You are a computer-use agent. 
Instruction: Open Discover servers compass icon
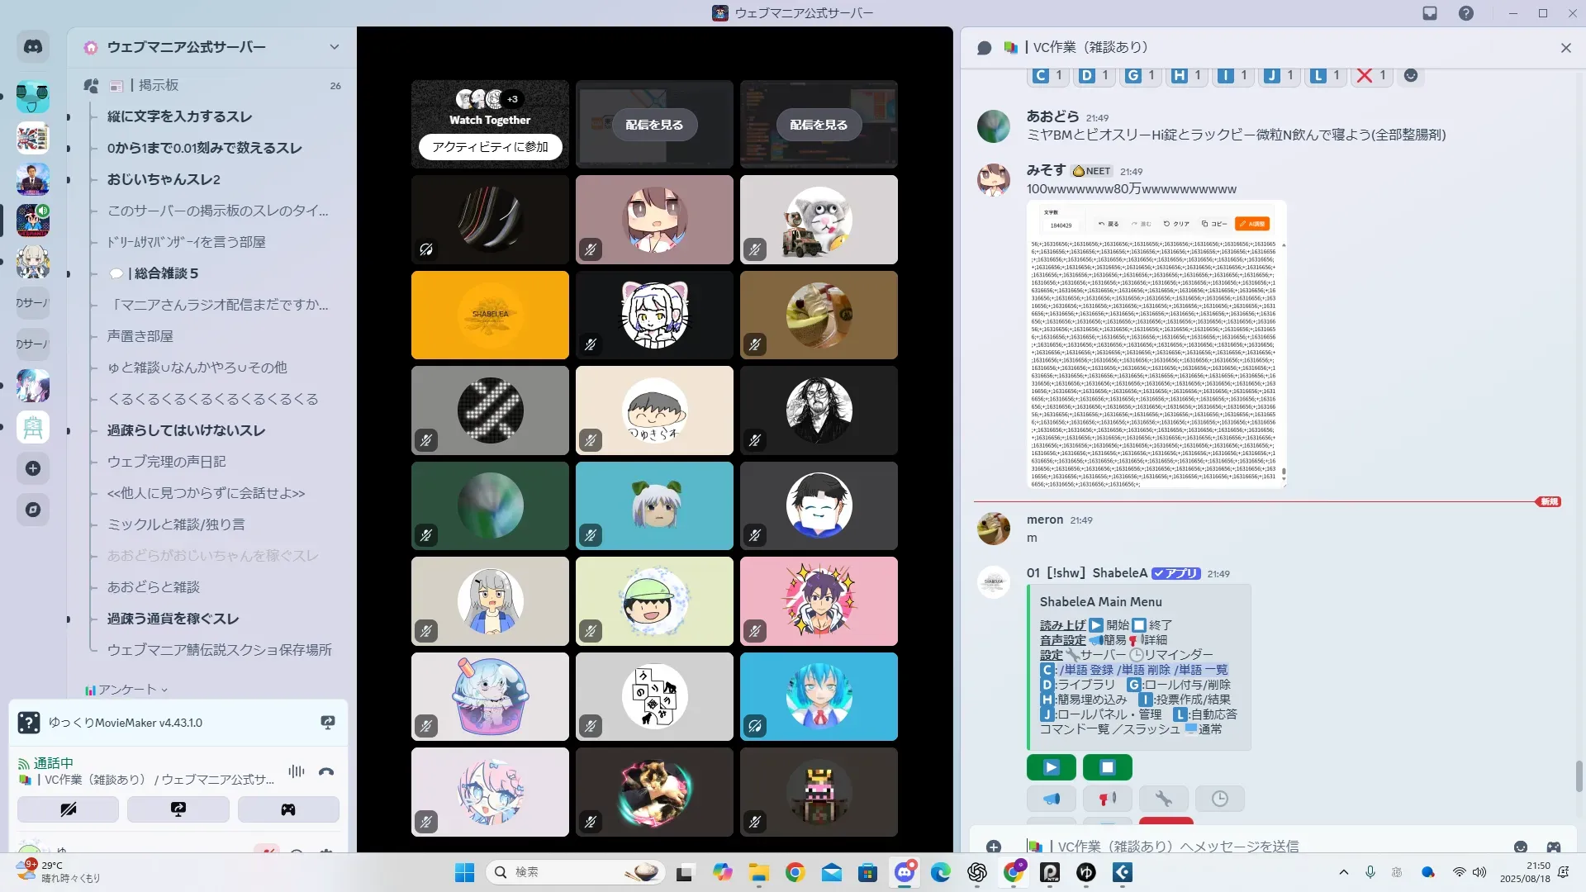(33, 510)
